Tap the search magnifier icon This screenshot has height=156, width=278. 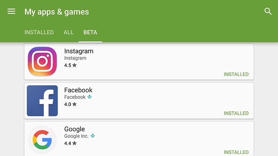click(x=268, y=11)
